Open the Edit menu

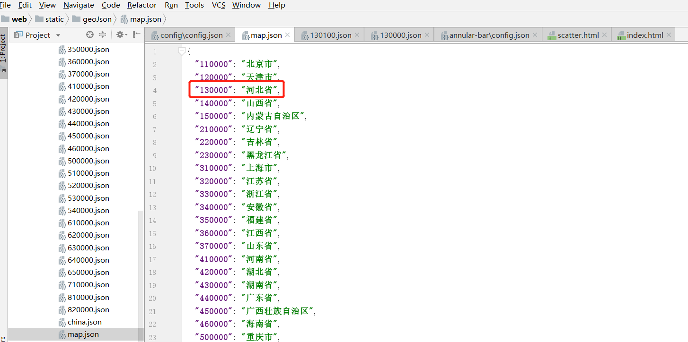coord(25,5)
